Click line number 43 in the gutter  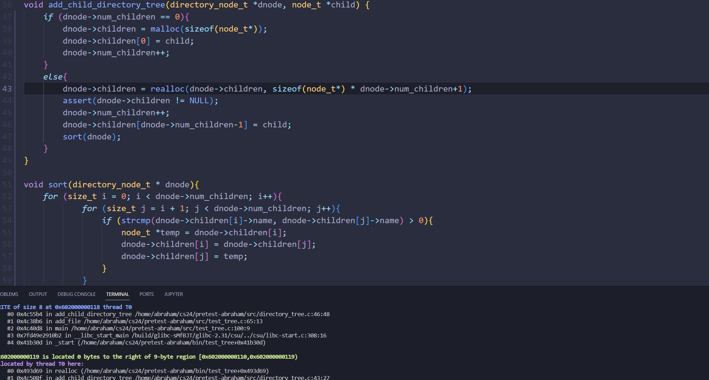(7, 89)
